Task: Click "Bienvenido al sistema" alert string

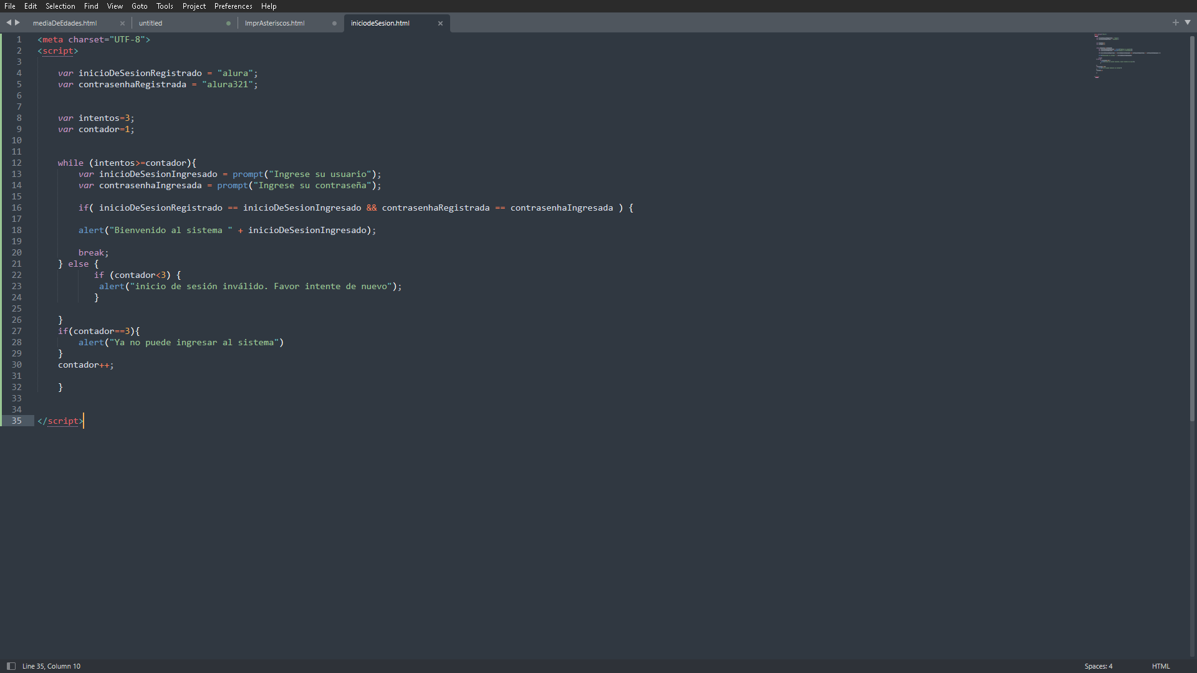Action: tap(171, 230)
